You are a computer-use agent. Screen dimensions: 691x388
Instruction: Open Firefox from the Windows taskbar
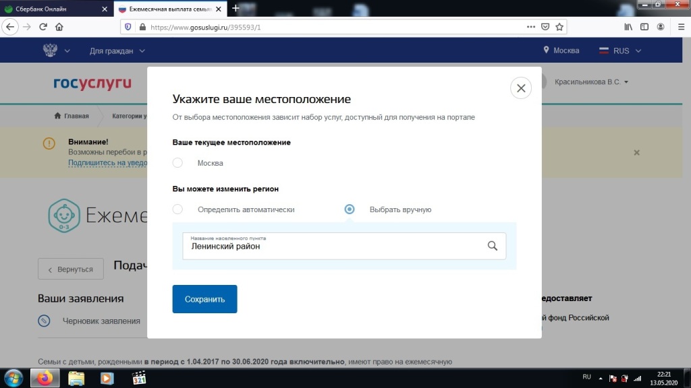coord(45,378)
